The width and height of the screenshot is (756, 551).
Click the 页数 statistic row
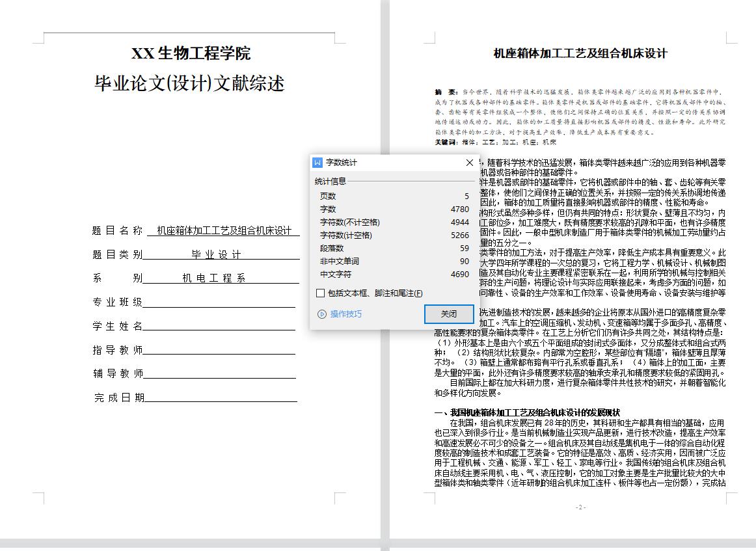click(x=394, y=196)
